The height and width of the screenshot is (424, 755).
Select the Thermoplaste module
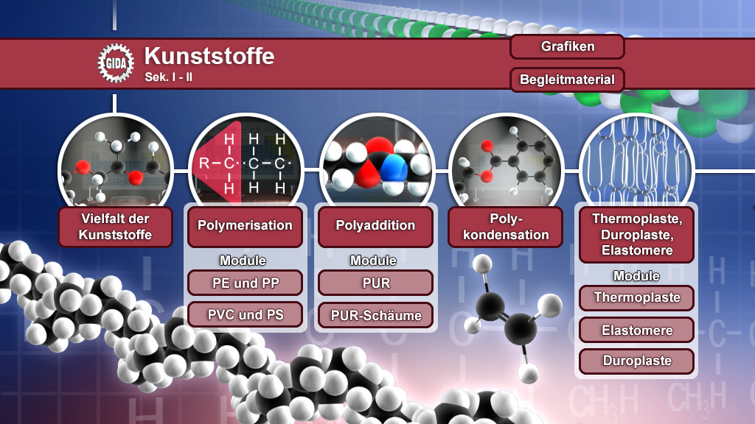pos(636,298)
